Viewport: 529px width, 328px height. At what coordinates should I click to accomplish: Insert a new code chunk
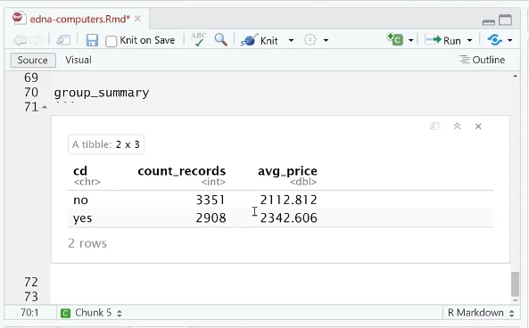[395, 39]
